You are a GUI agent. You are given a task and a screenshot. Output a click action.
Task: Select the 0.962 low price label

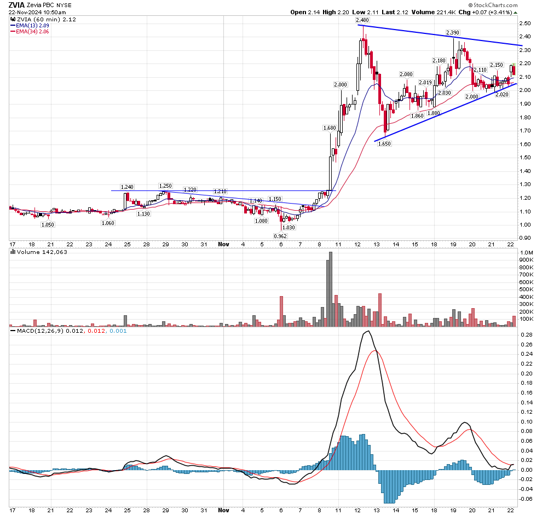point(280,236)
